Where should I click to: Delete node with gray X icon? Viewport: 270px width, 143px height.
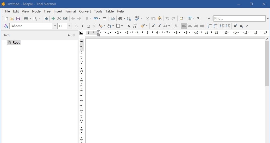click(59, 18)
